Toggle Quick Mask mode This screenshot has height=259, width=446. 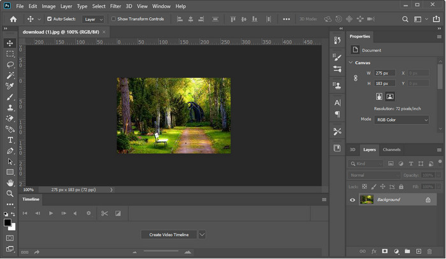(x=10, y=238)
